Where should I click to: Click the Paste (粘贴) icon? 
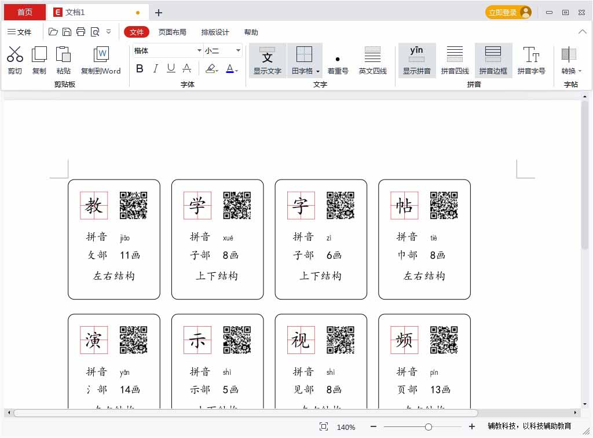click(63, 54)
